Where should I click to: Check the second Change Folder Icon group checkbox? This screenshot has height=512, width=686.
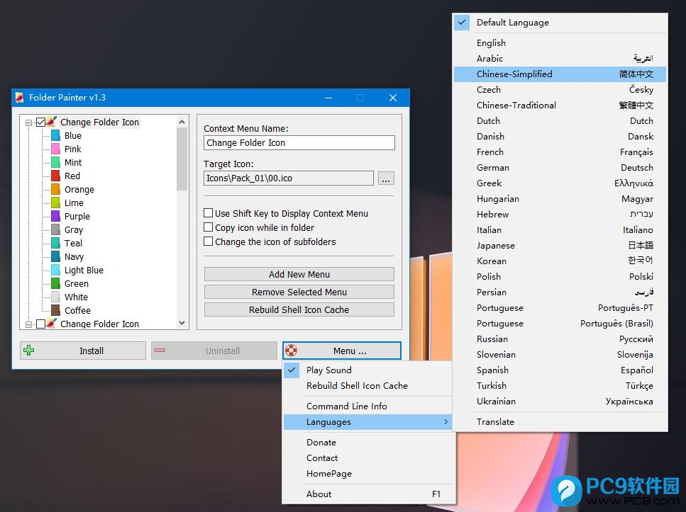tap(40, 324)
